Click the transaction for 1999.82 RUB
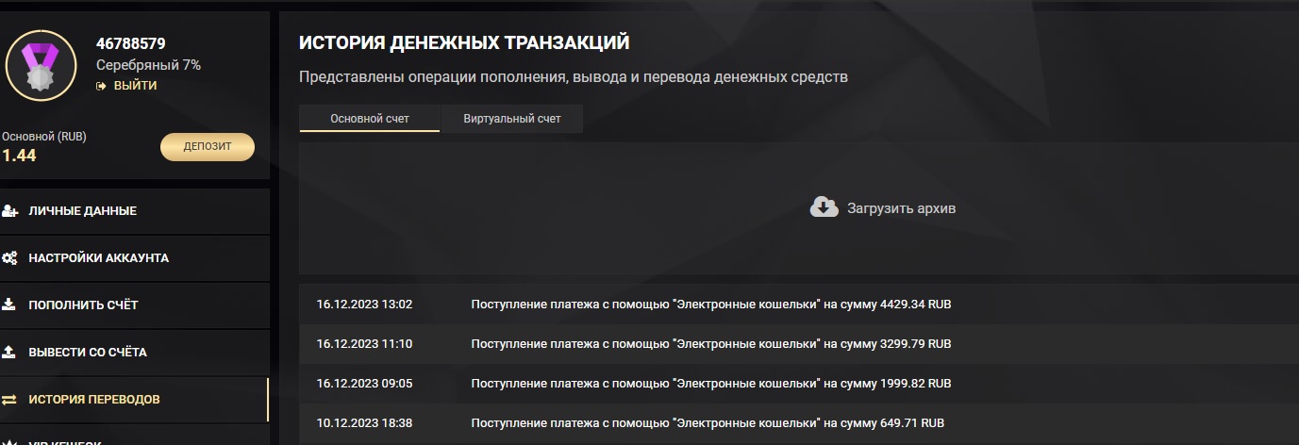1299x445 pixels. tap(711, 384)
